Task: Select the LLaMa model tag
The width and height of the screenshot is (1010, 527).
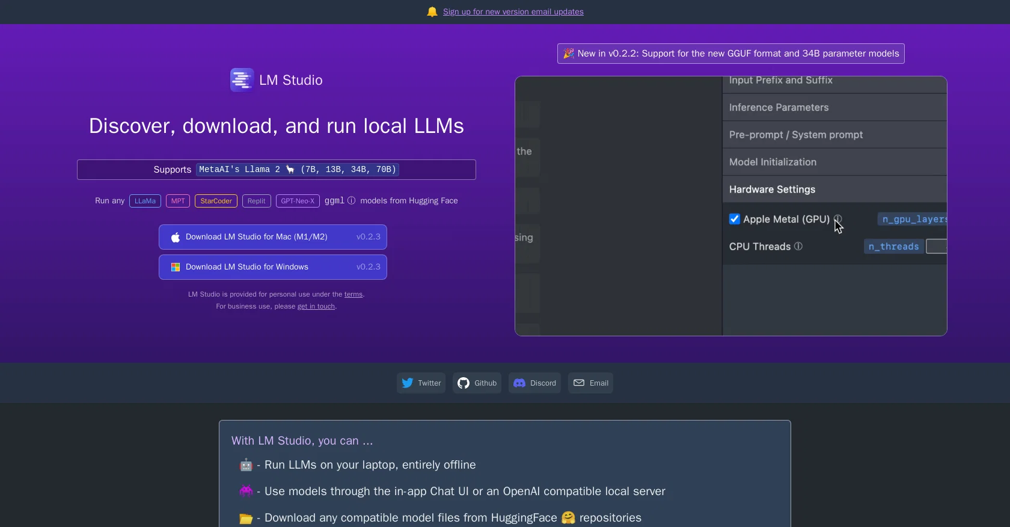Action: (145, 201)
